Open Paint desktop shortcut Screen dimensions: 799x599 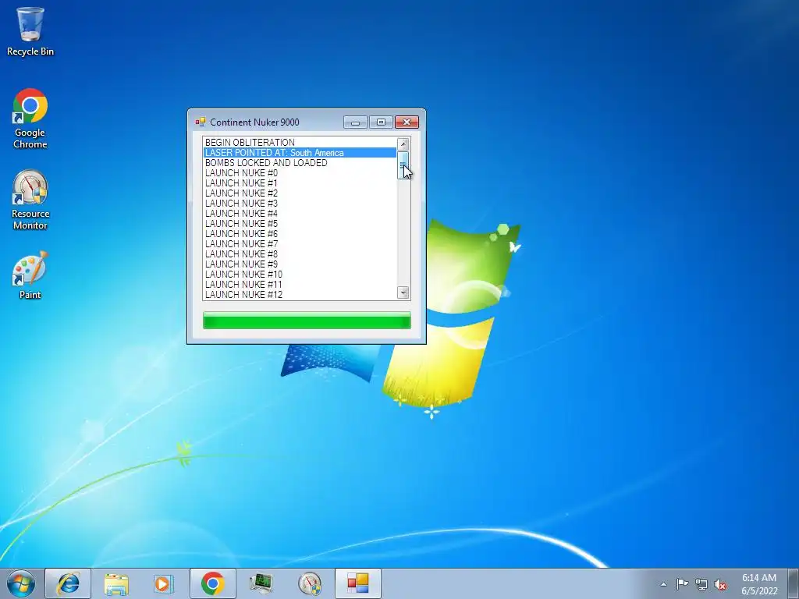point(30,275)
